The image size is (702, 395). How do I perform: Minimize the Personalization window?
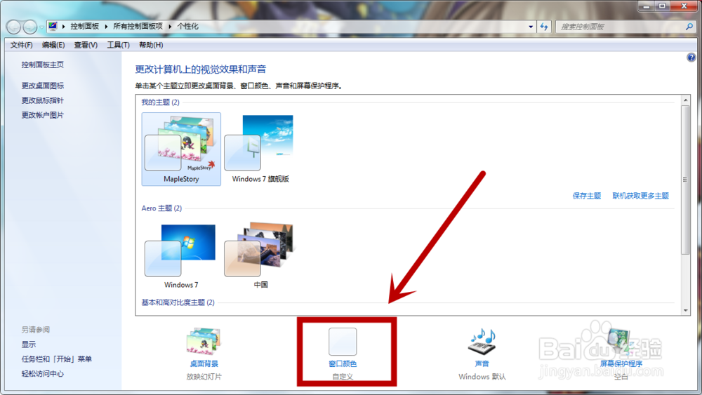pyautogui.click(x=646, y=6)
